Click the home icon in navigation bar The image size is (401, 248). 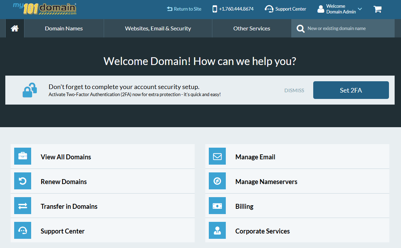[15, 29]
